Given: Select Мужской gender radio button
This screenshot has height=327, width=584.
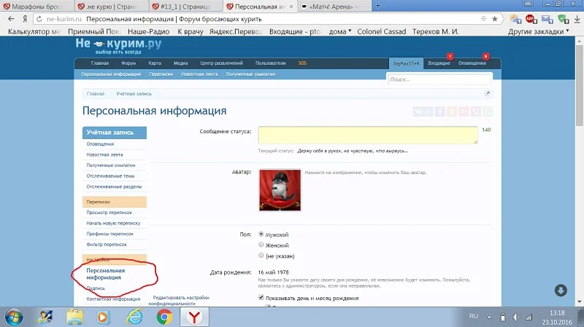Looking at the screenshot, I should 261,234.
